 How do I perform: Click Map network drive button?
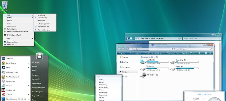[x=173, y=53]
